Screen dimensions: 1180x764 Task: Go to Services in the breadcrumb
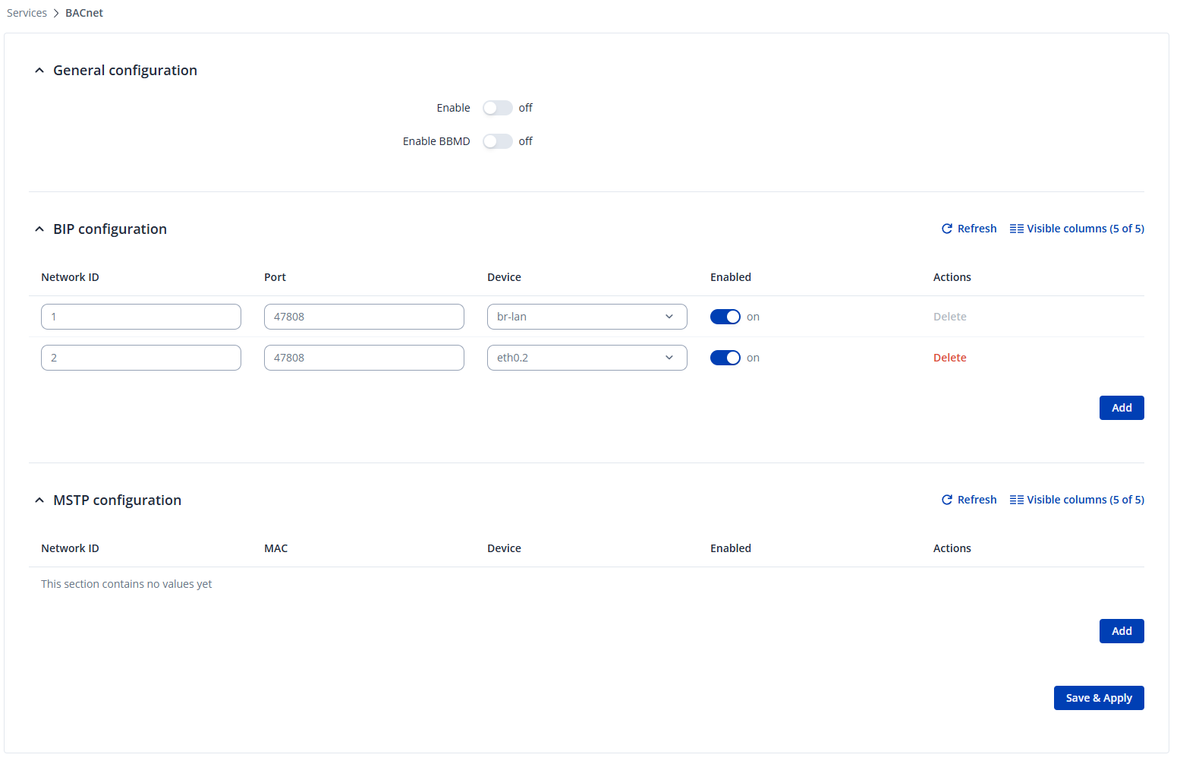coord(27,13)
